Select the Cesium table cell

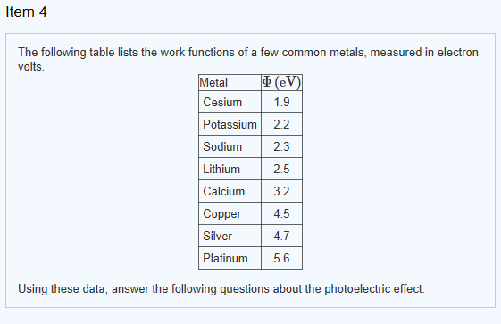tap(230, 102)
